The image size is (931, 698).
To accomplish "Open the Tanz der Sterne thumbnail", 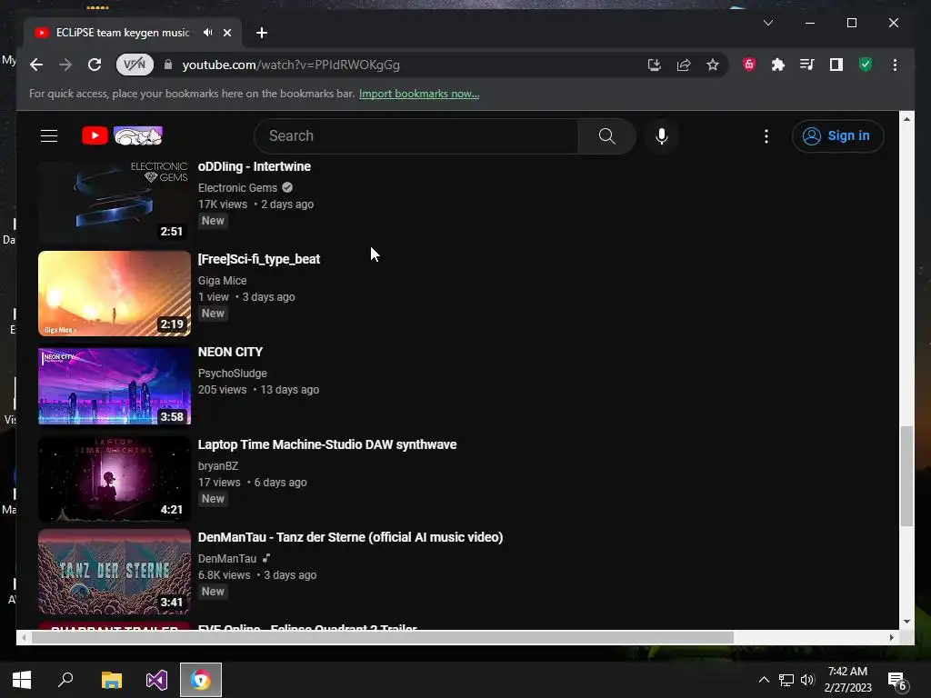I will click(115, 572).
